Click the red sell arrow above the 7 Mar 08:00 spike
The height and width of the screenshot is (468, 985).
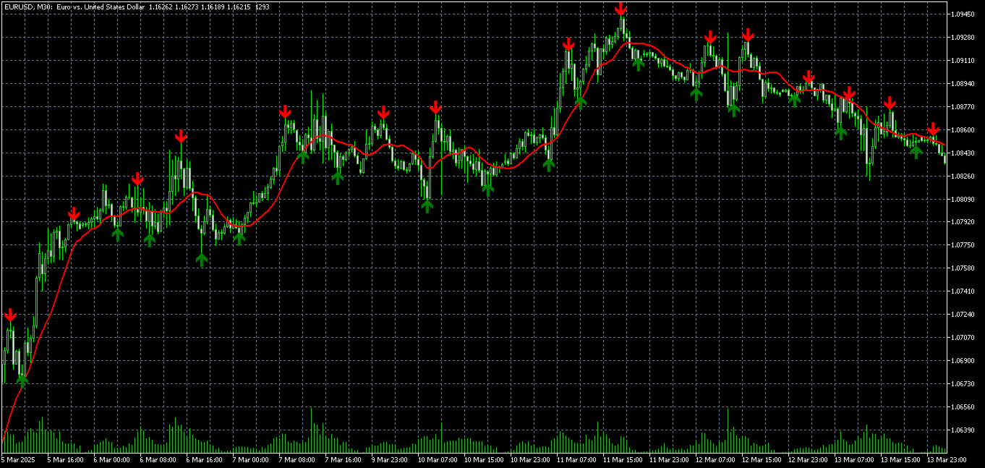(286, 112)
